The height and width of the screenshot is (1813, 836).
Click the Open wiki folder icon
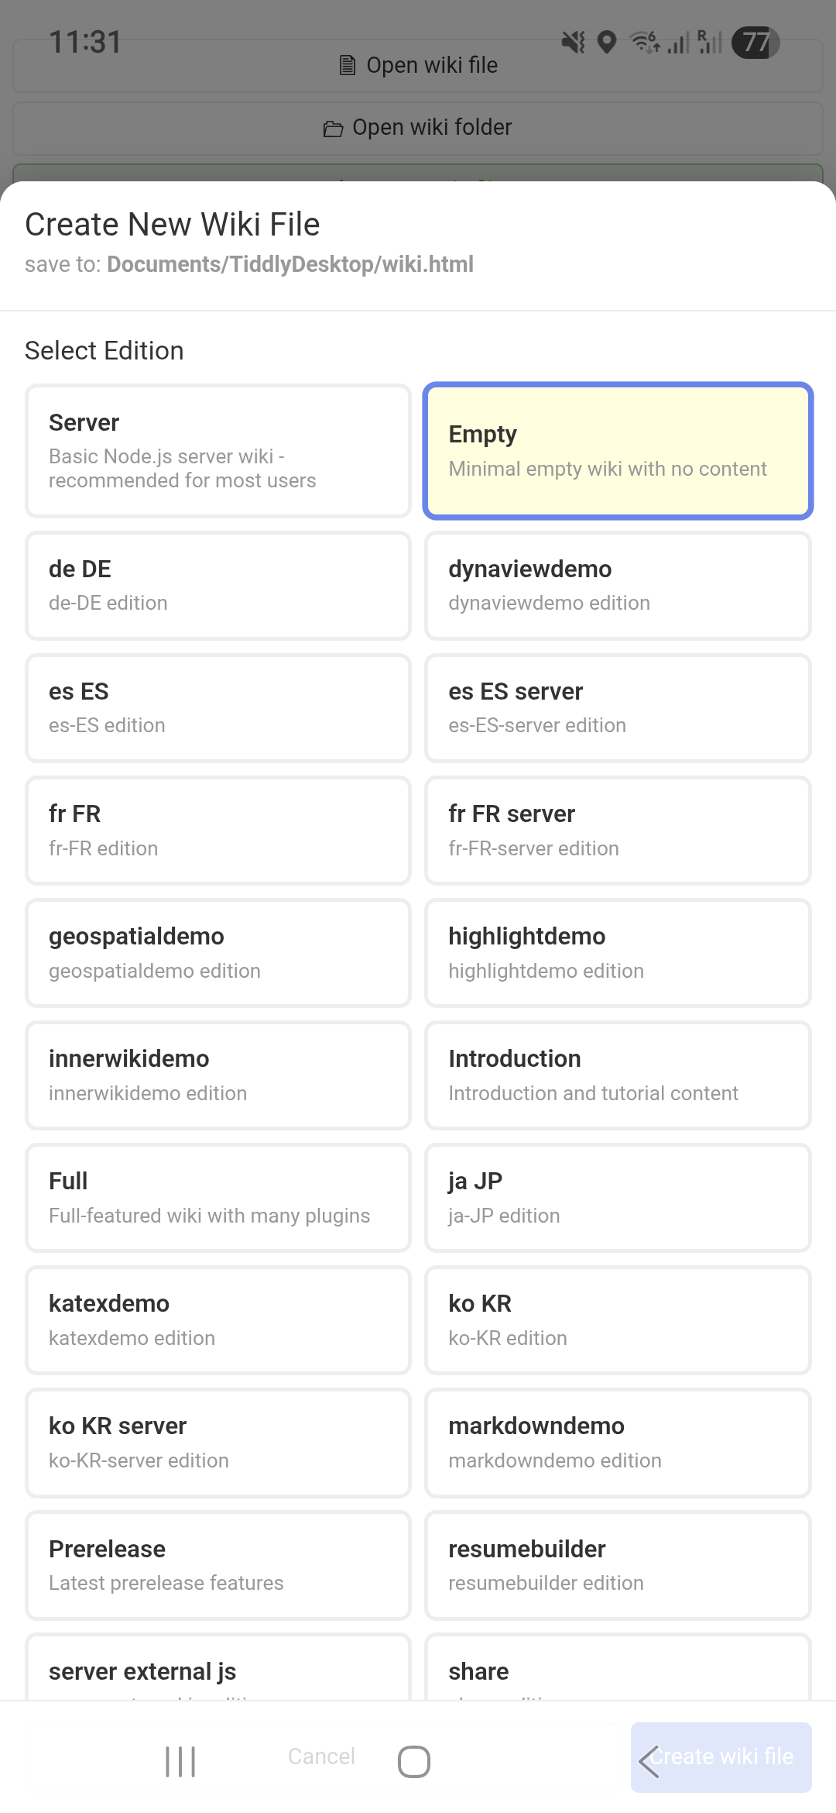pyautogui.click(x=333, y=129)
